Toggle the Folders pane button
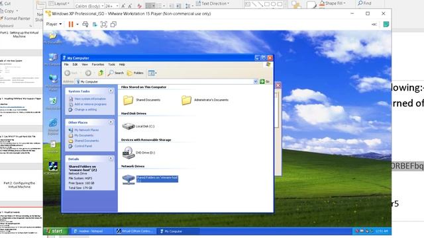The image size is (424, 238). pyautogui.click(x=135, y=73)
